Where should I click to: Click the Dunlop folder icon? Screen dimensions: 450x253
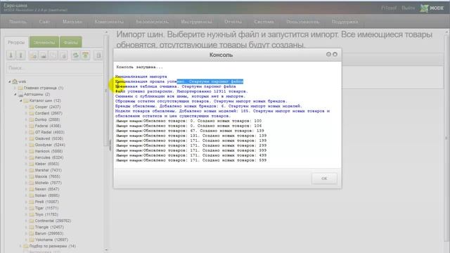[x=32, y=119]
